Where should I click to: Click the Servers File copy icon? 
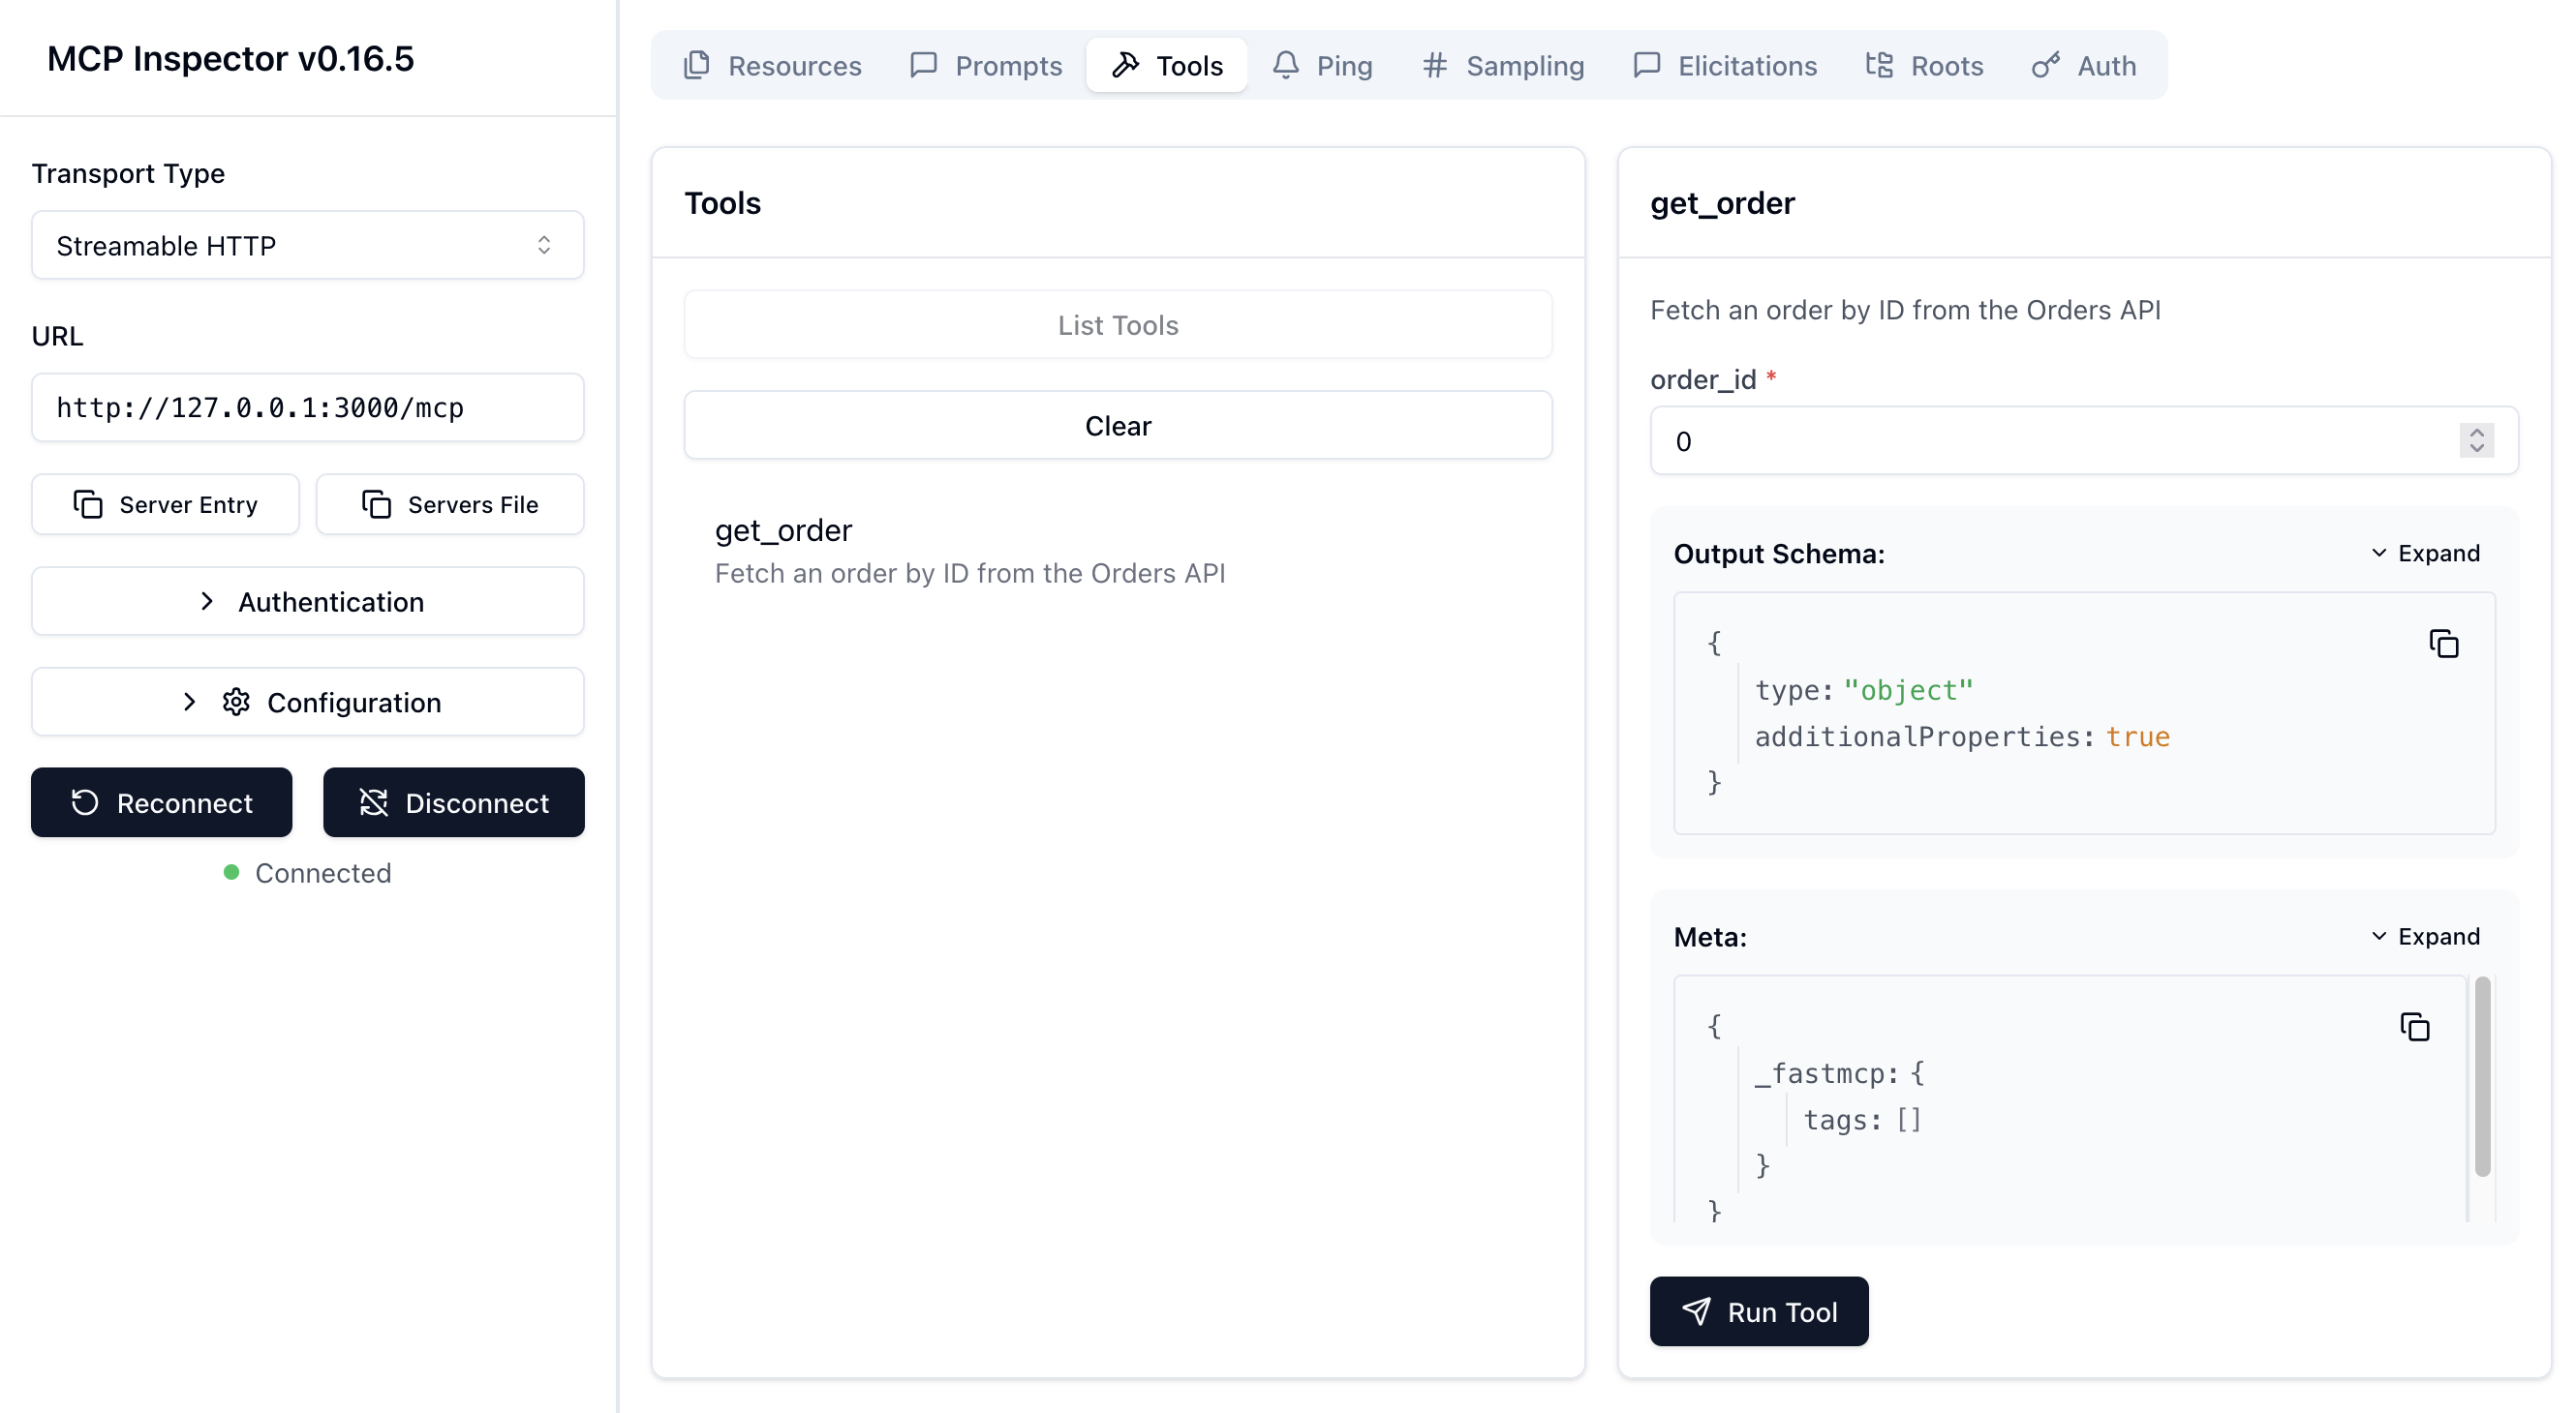[x=376, y=504]
